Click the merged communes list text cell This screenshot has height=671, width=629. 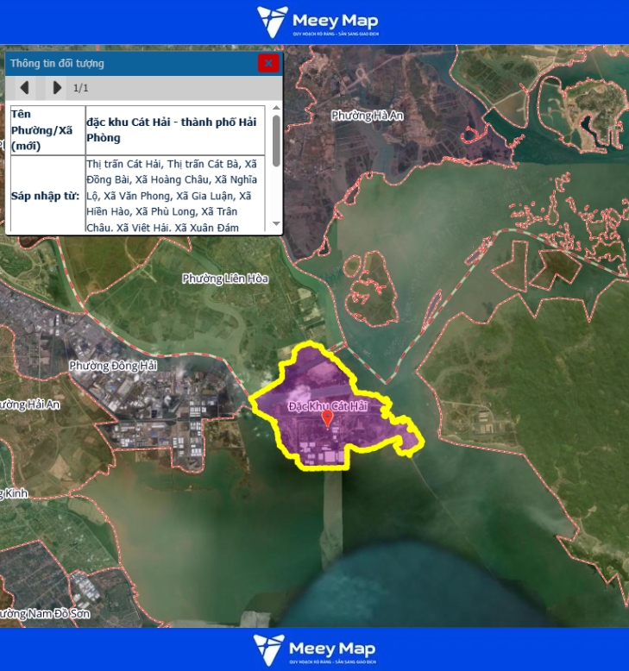(x=174, y=196)
